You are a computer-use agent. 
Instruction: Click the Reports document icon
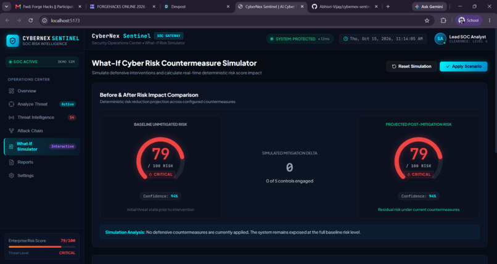coord(12,162)
